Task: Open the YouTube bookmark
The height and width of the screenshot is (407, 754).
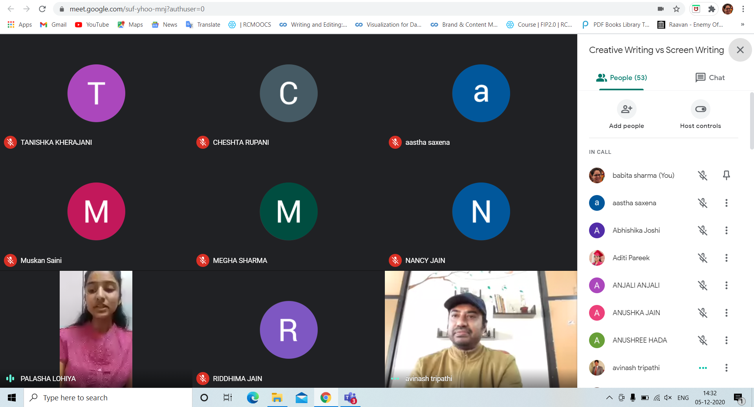Action: pyautogui.click(x=92, y=25)
